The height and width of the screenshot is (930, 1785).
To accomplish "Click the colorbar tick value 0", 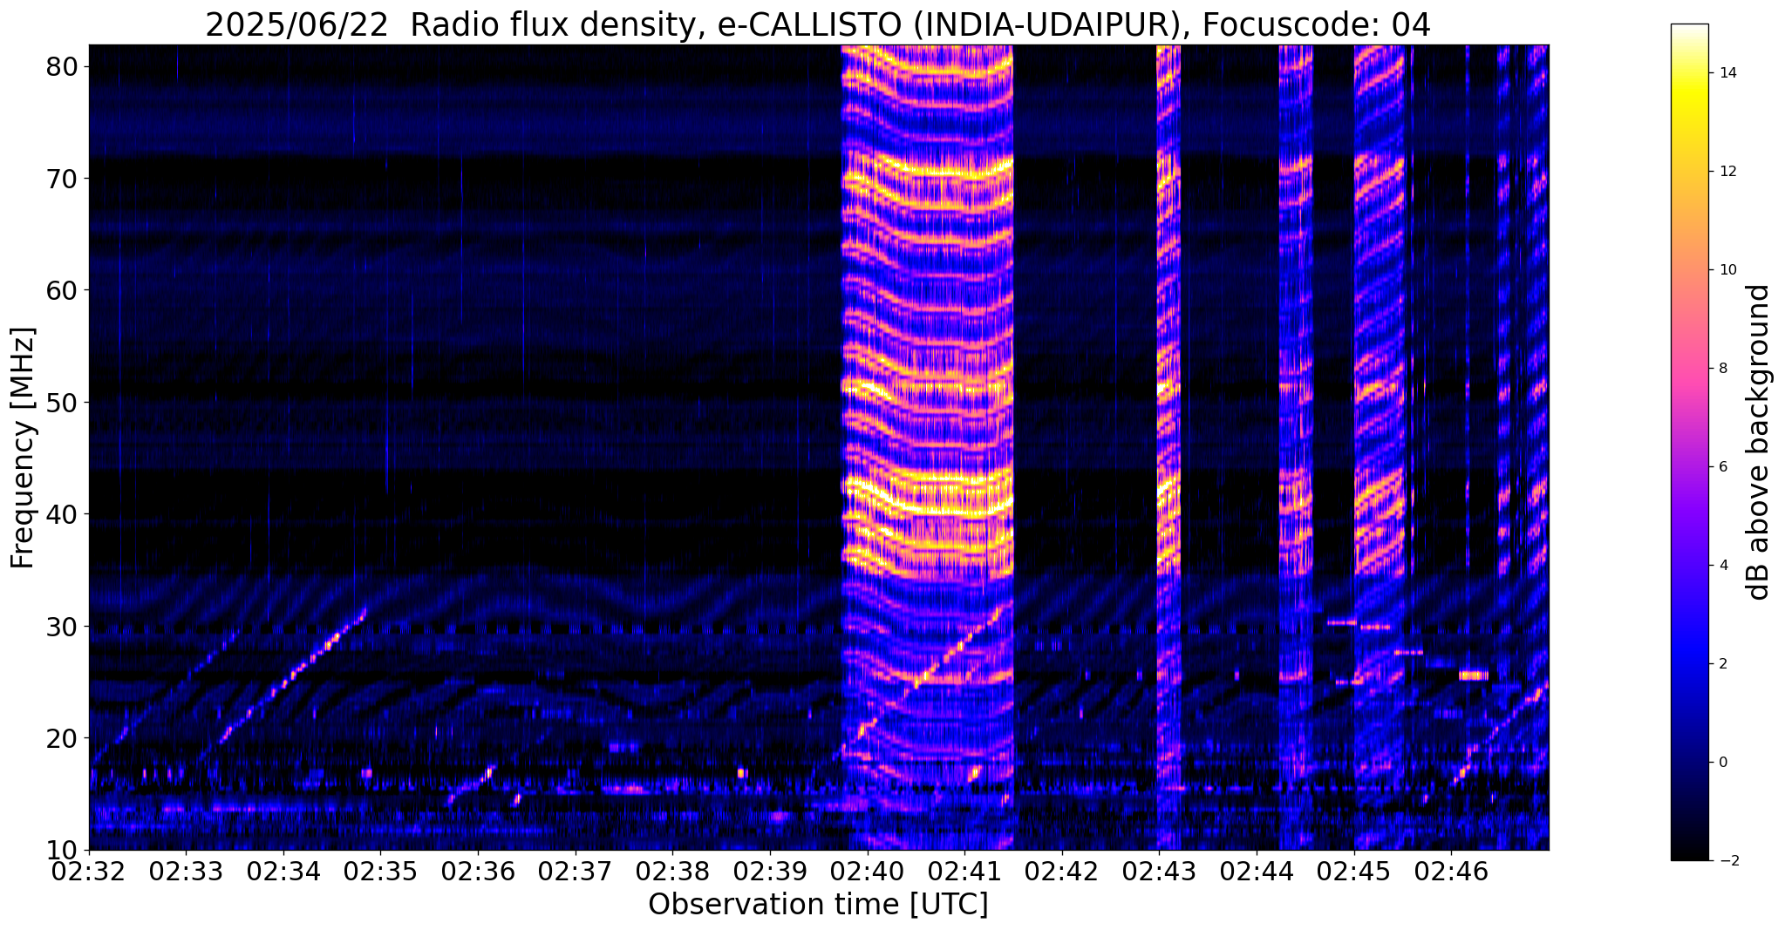I will 1721,763.
